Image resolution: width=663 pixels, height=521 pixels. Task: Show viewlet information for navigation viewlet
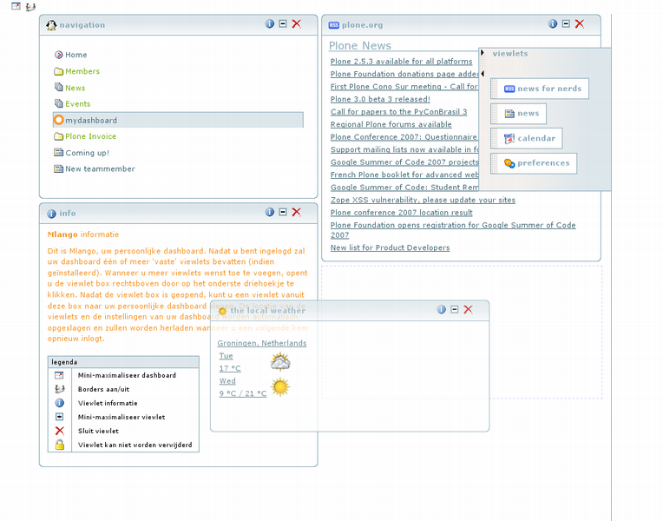[270, 24]
